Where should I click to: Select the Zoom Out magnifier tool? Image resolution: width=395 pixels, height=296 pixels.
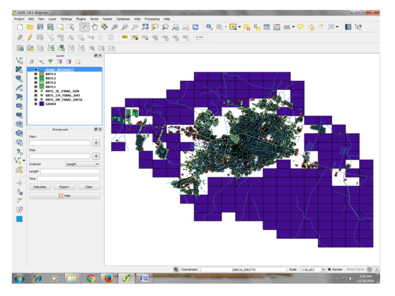(x=125, y=27)
